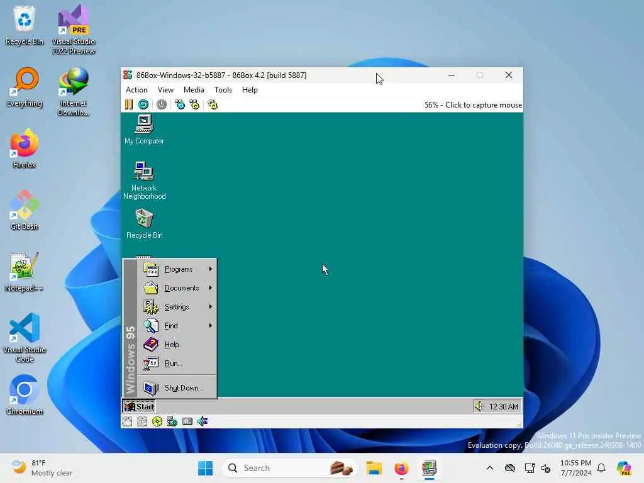Click the 86Box taskbar icon in Windows 11
The height and width of the screenshot is (483, 644).
tap(429, 468)
